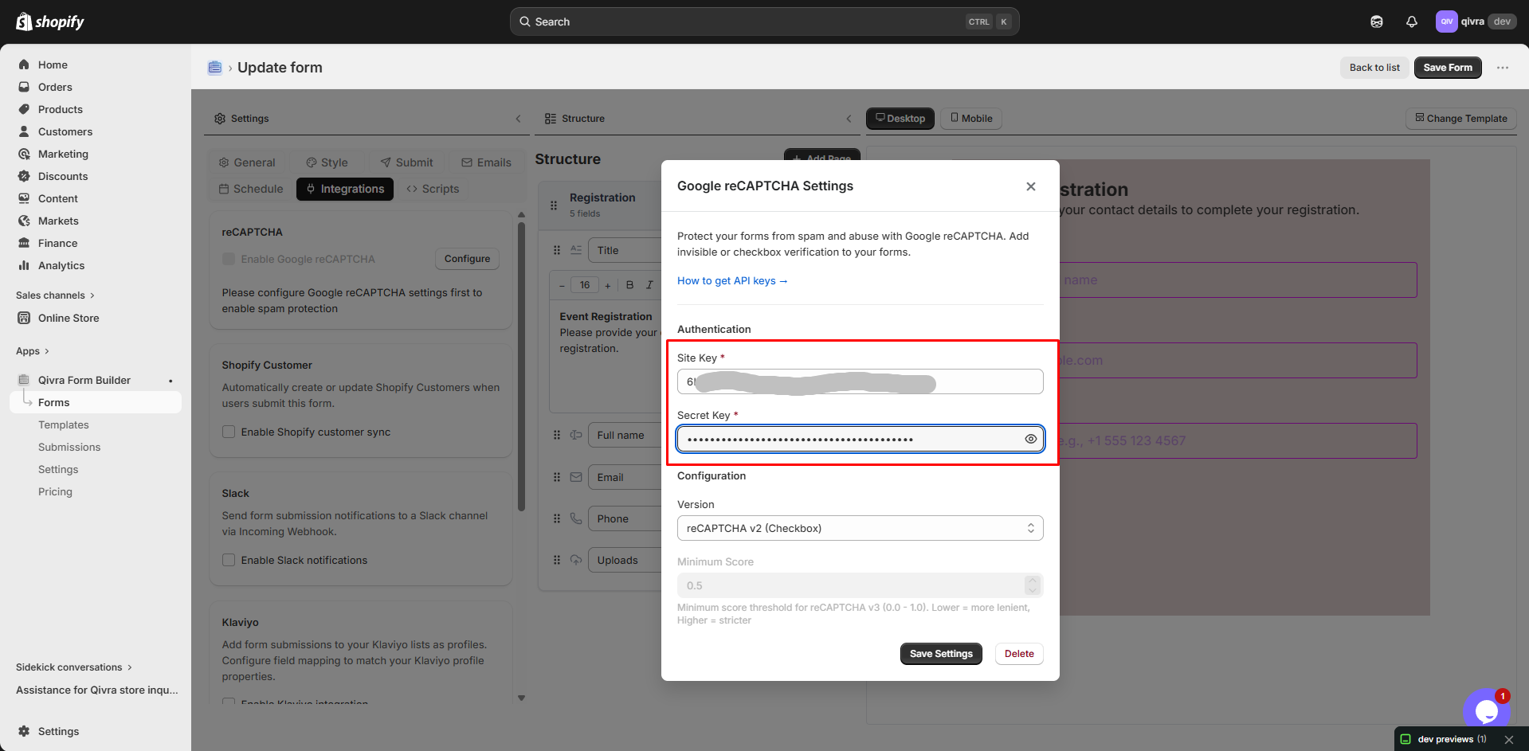Collapse the Settings panel
This screenshot has height=751, width=1529.
(x=518, y=119)
